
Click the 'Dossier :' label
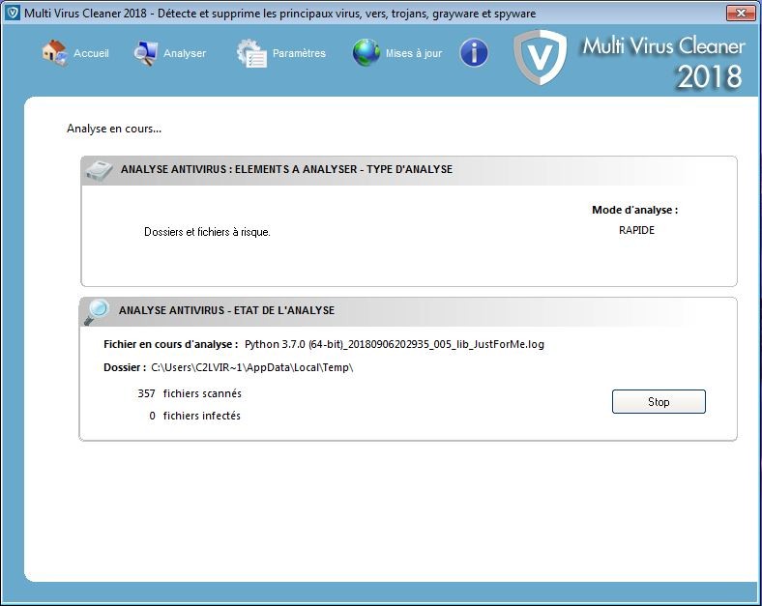point(125,367)
